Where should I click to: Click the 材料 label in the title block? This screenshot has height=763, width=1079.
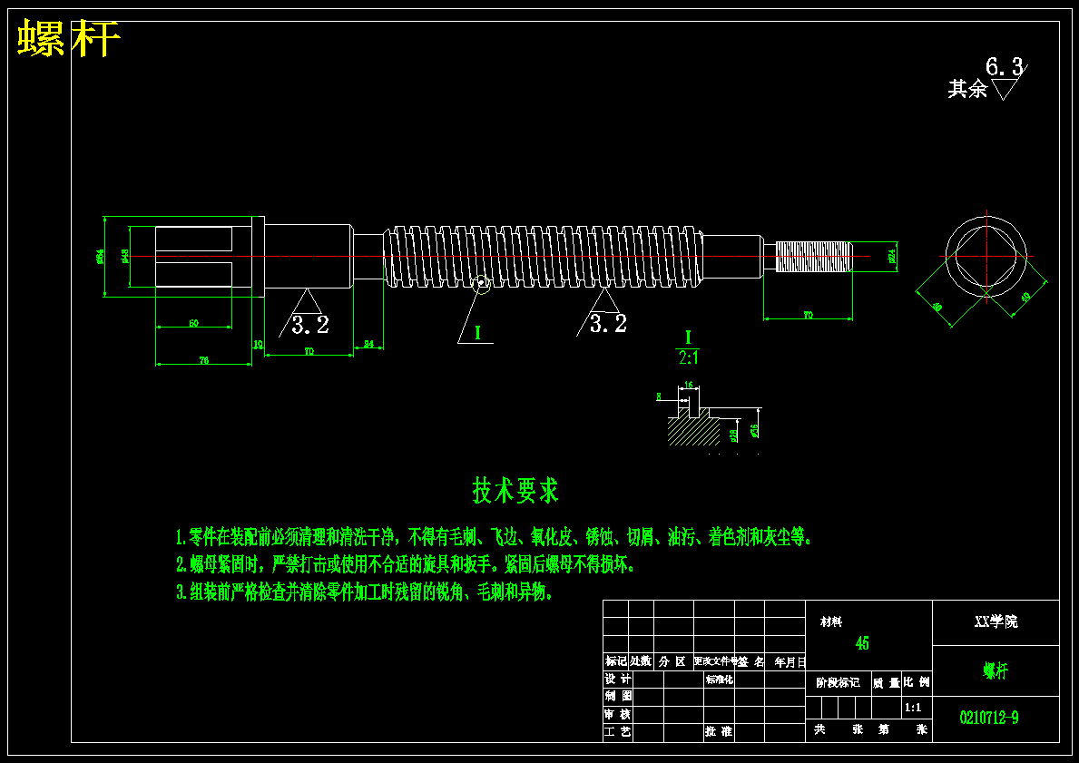[830, 622]
